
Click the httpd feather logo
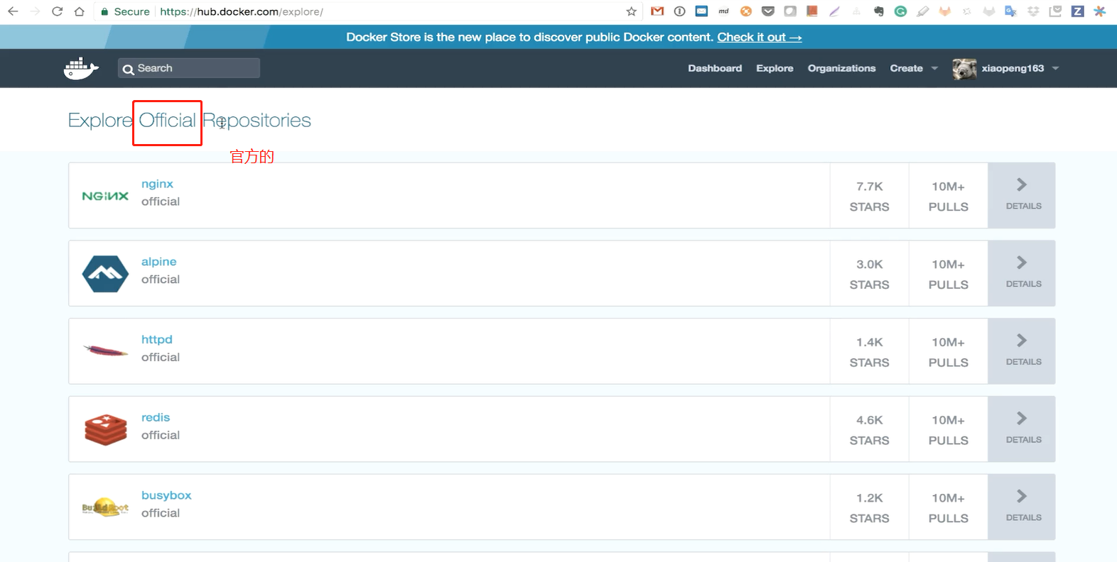105,351
